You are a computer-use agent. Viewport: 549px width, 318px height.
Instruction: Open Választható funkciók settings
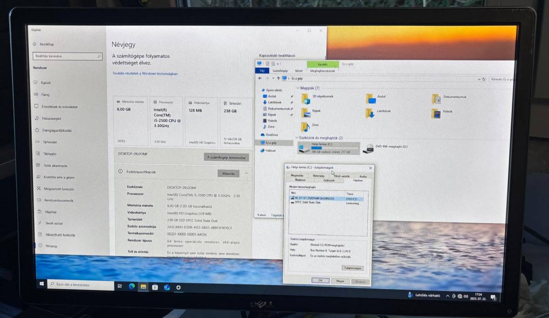pos(57,235)
